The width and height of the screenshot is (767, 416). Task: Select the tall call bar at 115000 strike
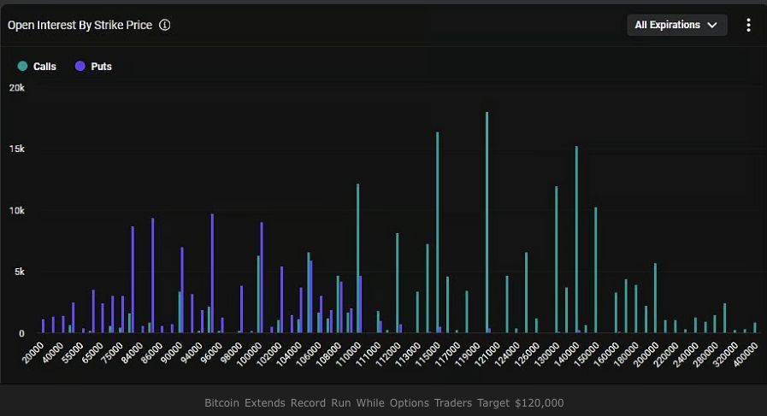437,232
